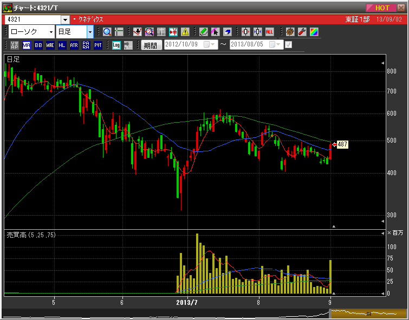Click the 期間 period button
Viewport: 409px width, 320px height.
[151, 45]
